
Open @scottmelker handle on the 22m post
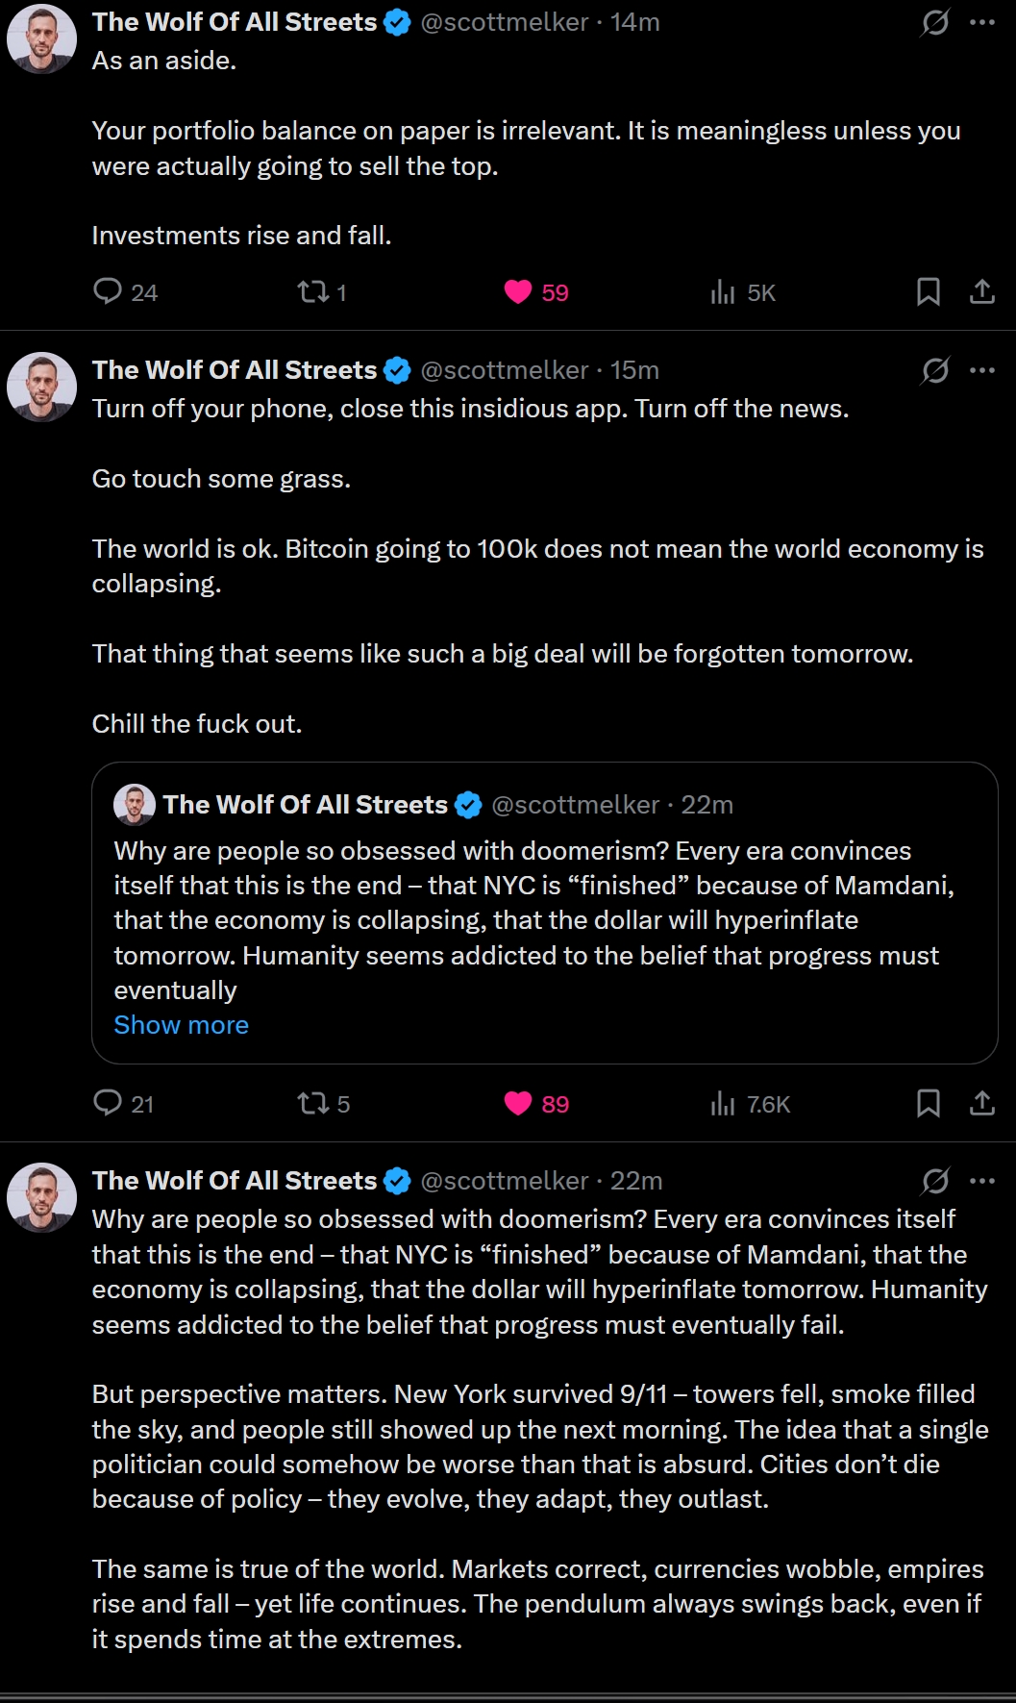point(505,1181)
